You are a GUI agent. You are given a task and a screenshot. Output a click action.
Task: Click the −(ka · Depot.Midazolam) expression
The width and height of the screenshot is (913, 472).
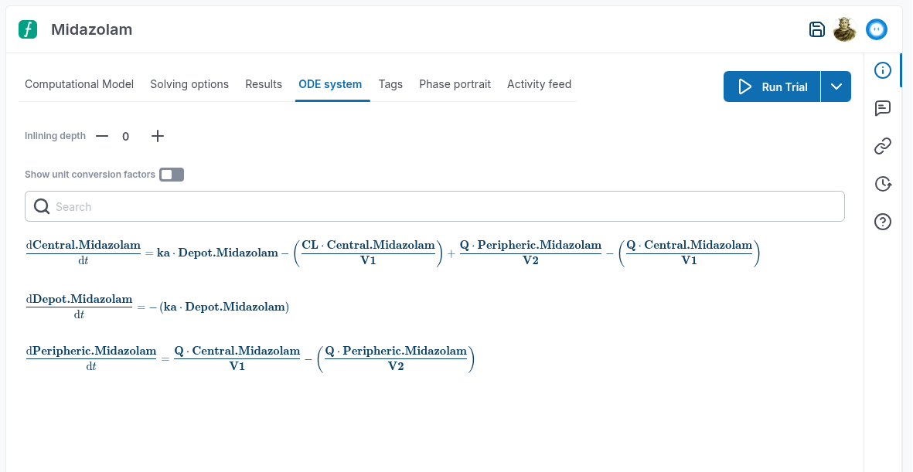coord(219,307)
